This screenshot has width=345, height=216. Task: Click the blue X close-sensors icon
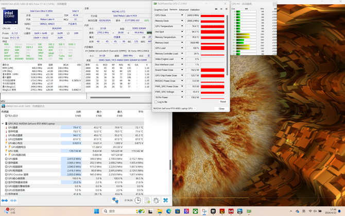coord(165,201)
